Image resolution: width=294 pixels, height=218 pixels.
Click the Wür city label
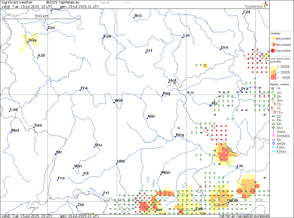click(119, 100)
